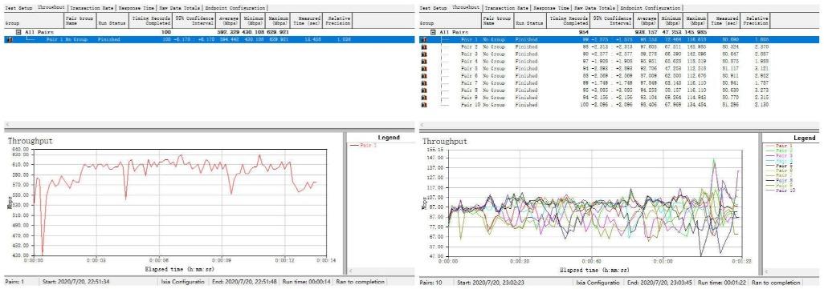Select Pair 5 row icon

tap(424, 69)
